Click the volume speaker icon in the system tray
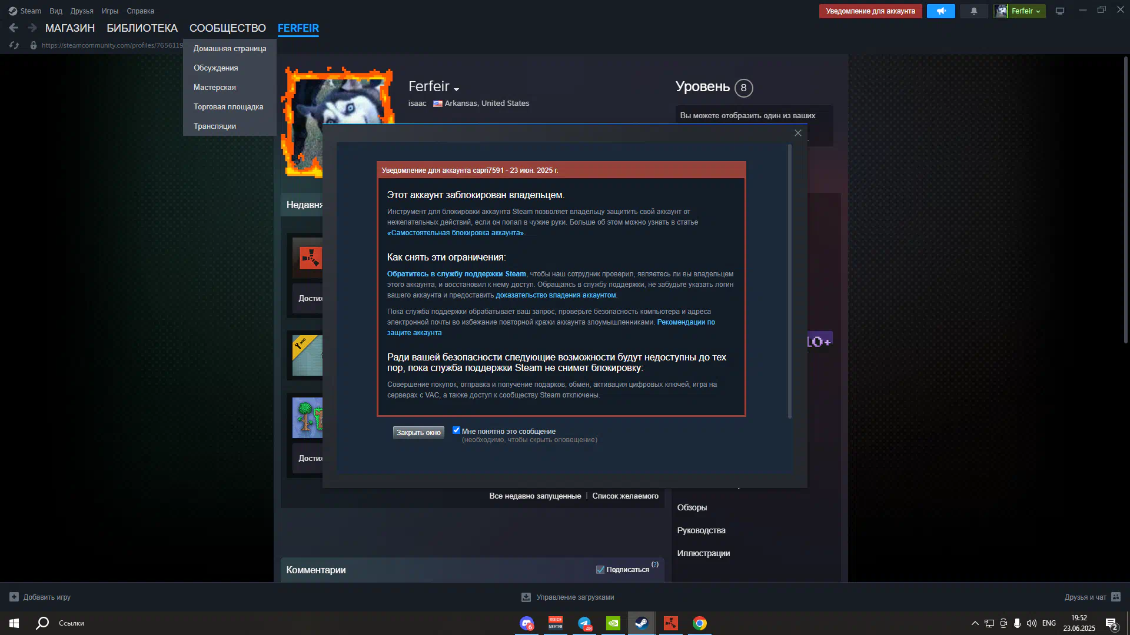Viewport: 1130px width, 635px height. (x=1032, y=623)
